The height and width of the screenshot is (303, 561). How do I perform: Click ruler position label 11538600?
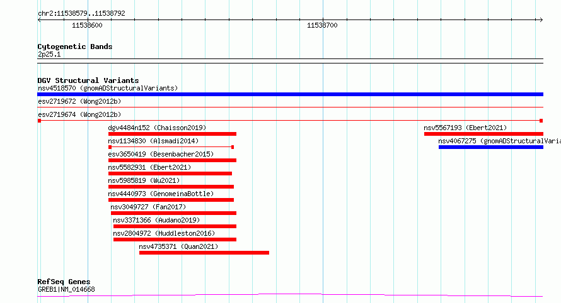87,25
